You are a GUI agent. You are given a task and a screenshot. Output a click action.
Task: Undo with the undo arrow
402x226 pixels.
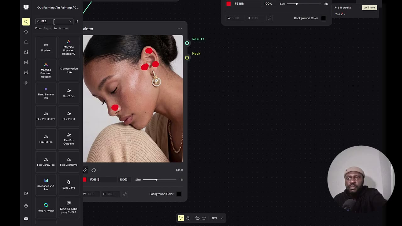point(197,218)
